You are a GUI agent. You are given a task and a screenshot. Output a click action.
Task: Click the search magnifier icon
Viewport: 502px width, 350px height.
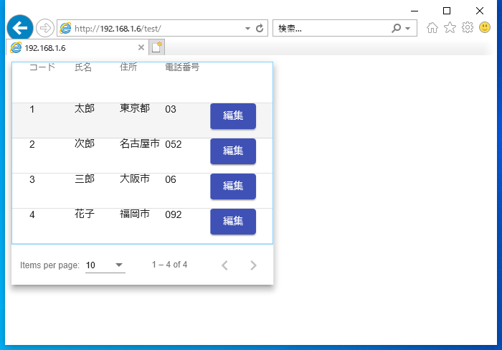coord(396,28)
